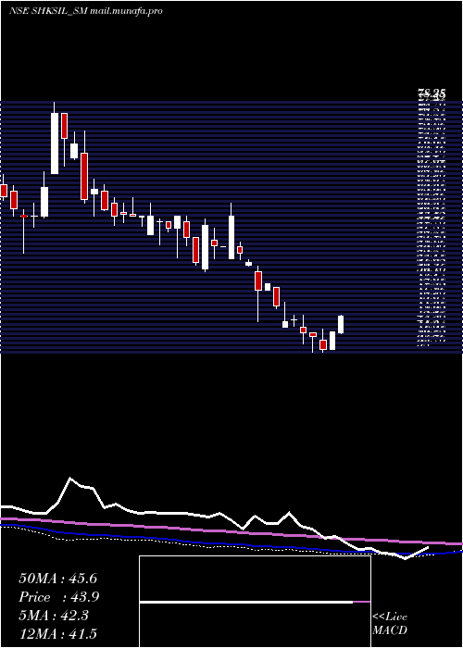Click the 5MA : 42.3 label

point(54,616)
